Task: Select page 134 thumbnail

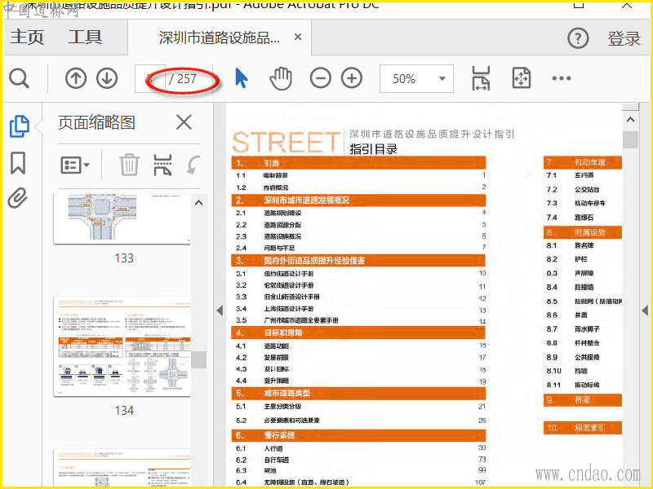Action: pyautogui.click(x=122, y=346)
